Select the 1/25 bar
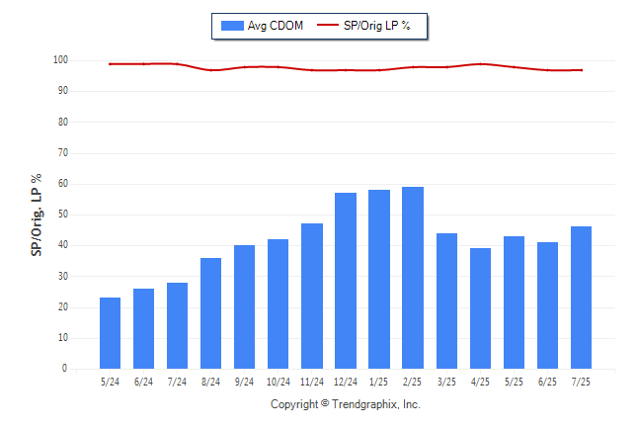The height and width of the screenshot is (429, 638). coord(379,279)
